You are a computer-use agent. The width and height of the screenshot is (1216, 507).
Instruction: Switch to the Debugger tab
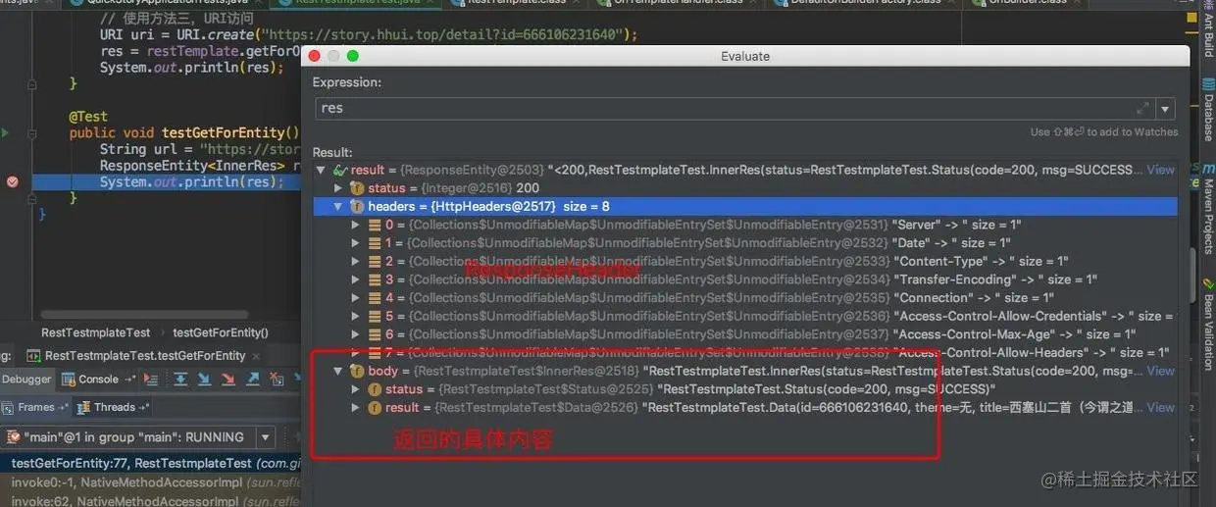(26, 380)
